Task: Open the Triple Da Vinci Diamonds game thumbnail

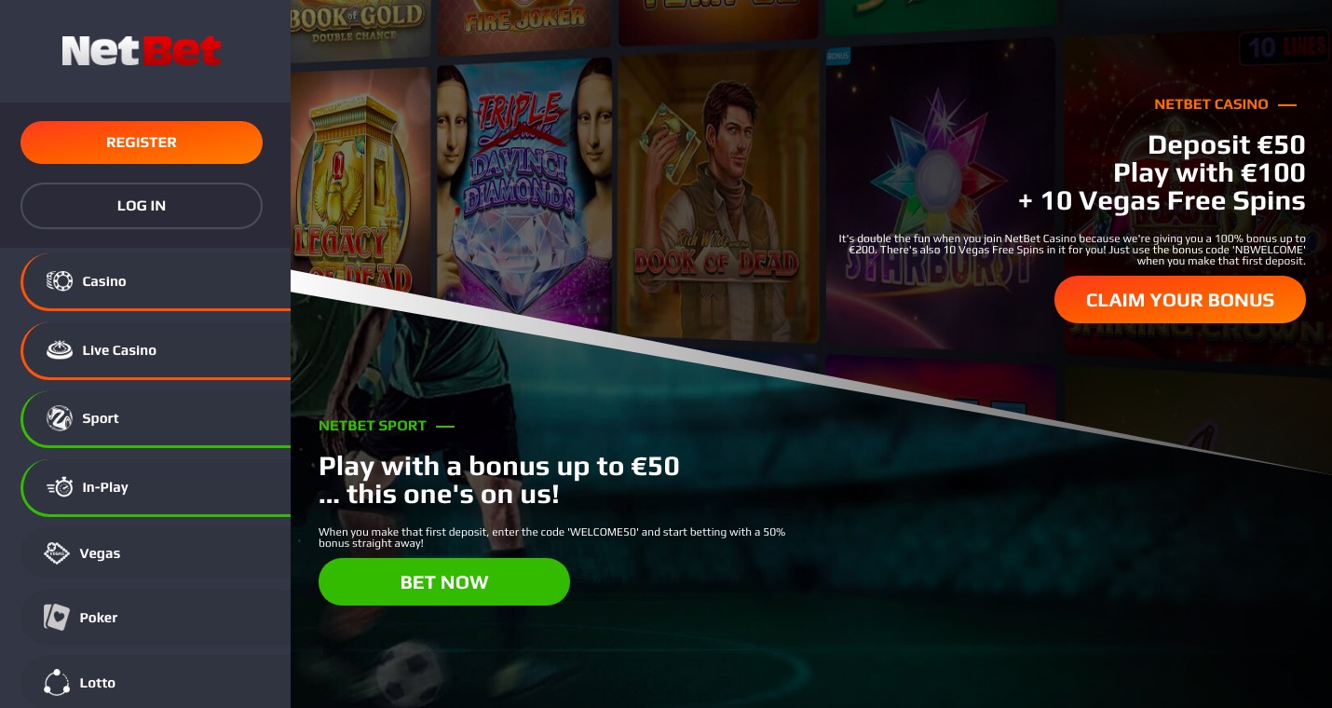Action: pyautogui.click(x=523, y=186)
